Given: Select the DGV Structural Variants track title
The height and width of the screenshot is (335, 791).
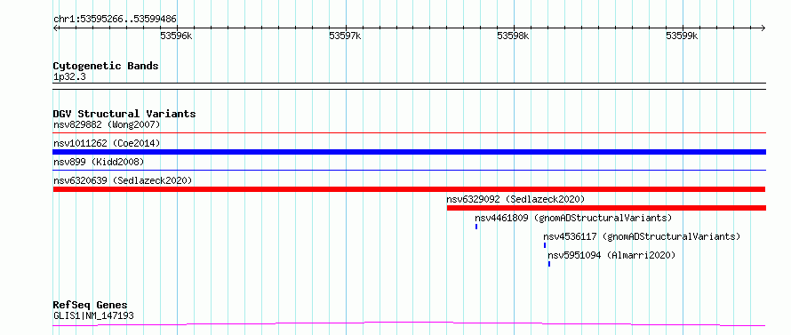Looking at the screenshot, I should tap(124, 114).
